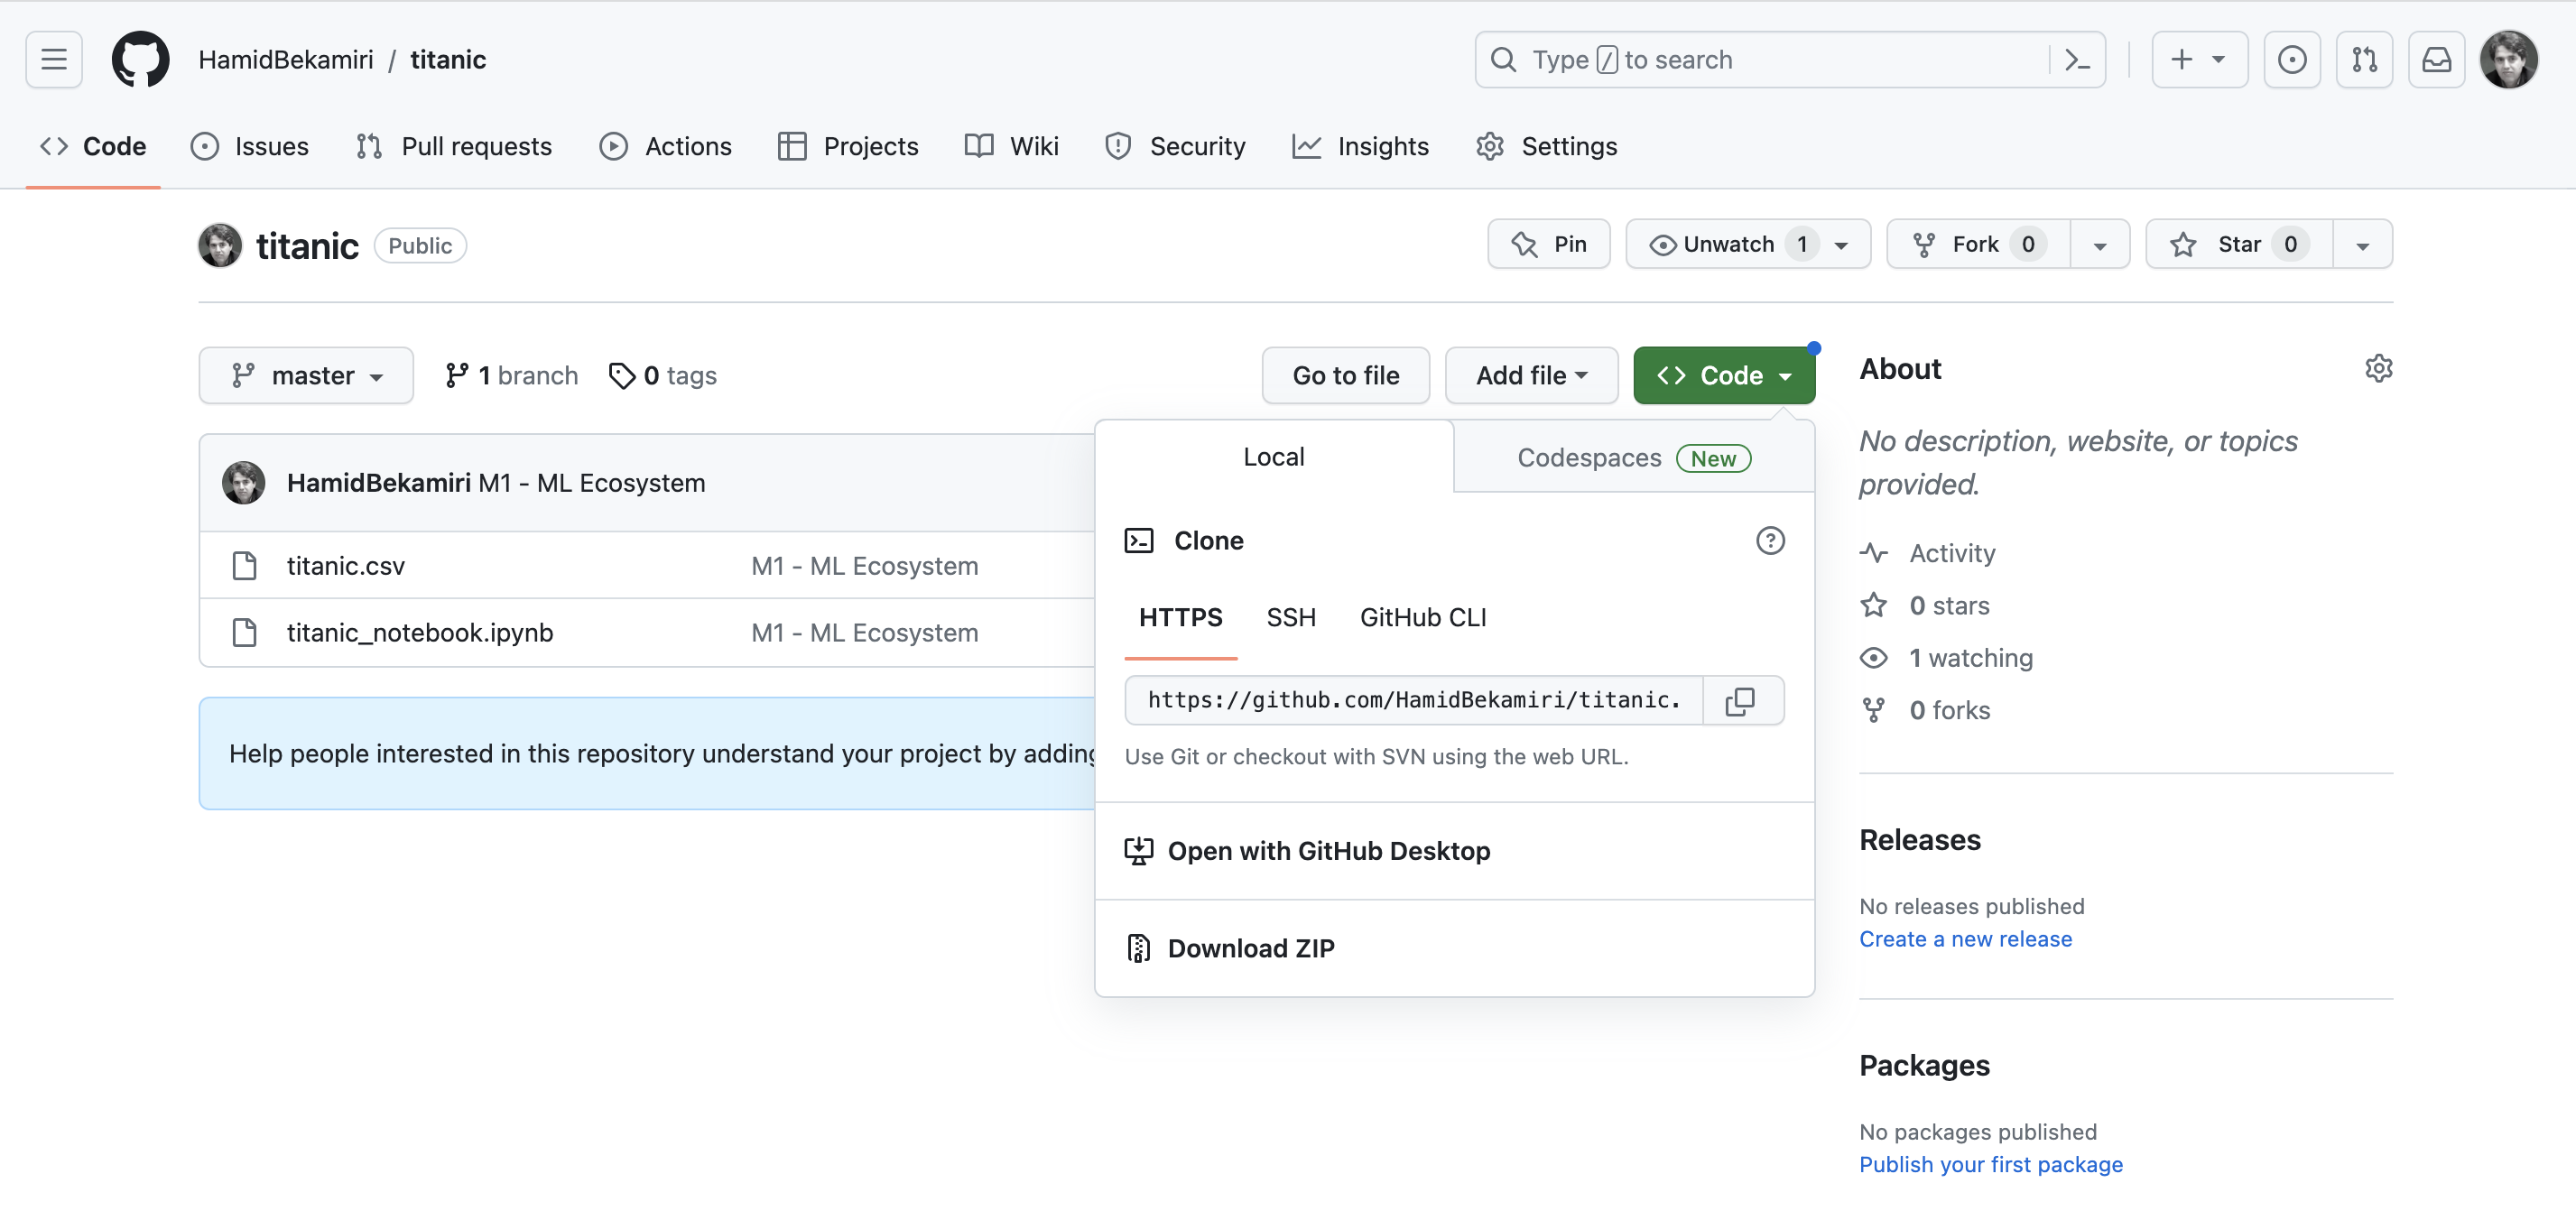2576x1220 pixels.
Task: Star the titanic repository
Action: pyautogui.click(x=2238, y=245)
